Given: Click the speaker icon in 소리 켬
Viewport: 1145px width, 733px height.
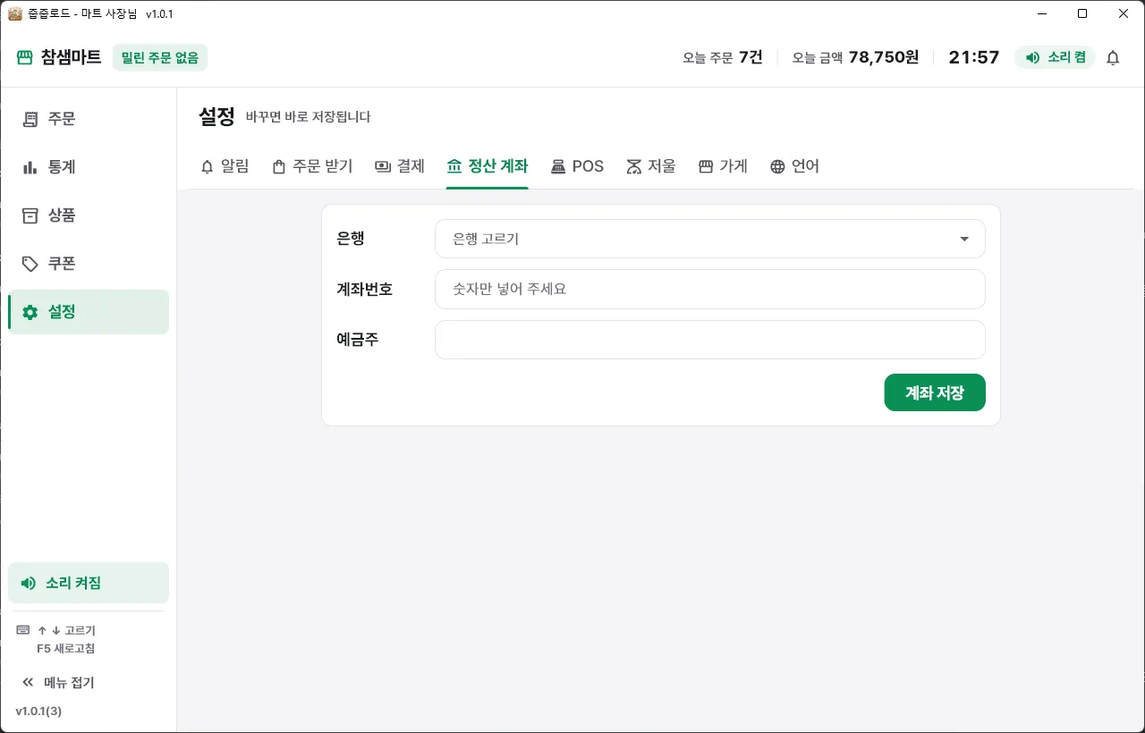Looking at the screenshot, I should [1033, 57].
